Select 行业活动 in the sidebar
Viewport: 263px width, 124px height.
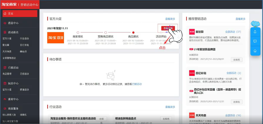point(24,39)
